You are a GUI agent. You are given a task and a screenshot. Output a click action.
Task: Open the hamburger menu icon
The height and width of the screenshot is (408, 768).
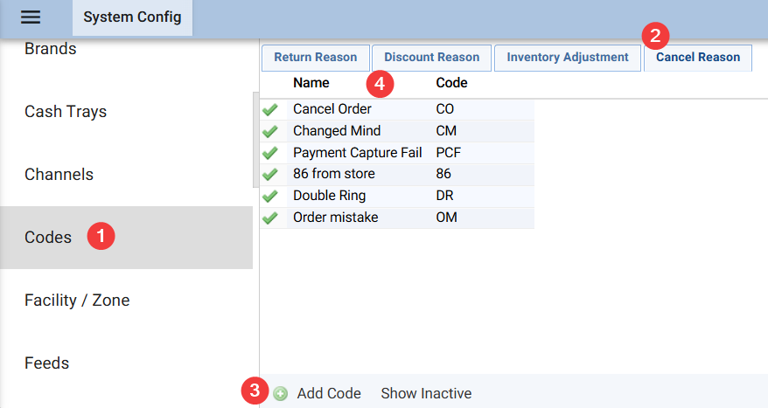(31, 17)
